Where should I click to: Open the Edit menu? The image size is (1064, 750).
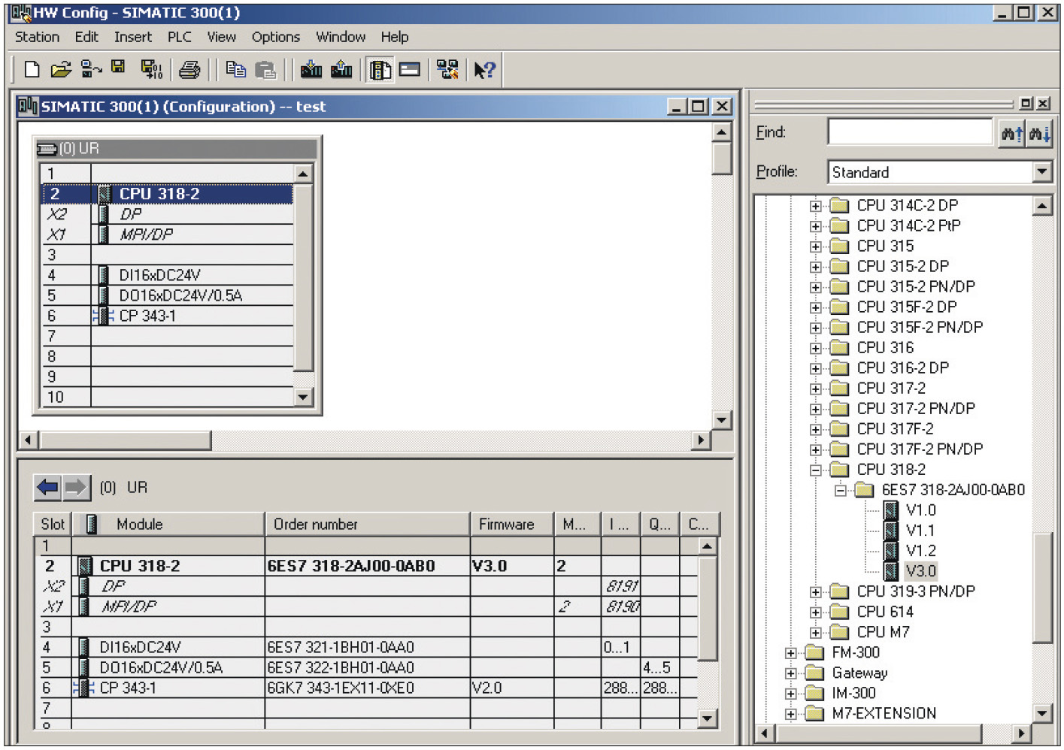[86, 37]
